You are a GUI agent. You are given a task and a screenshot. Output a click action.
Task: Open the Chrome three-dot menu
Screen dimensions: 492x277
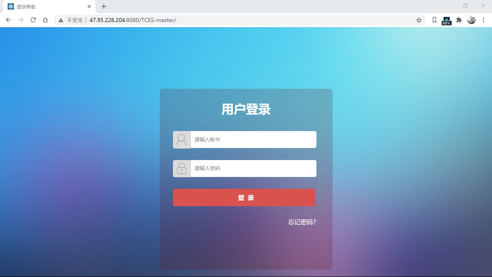484,20
